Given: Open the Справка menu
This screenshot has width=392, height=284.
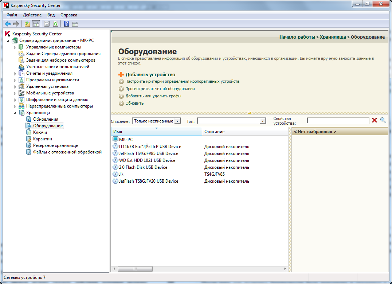Looking at the screenshot, I should (68, 15).
